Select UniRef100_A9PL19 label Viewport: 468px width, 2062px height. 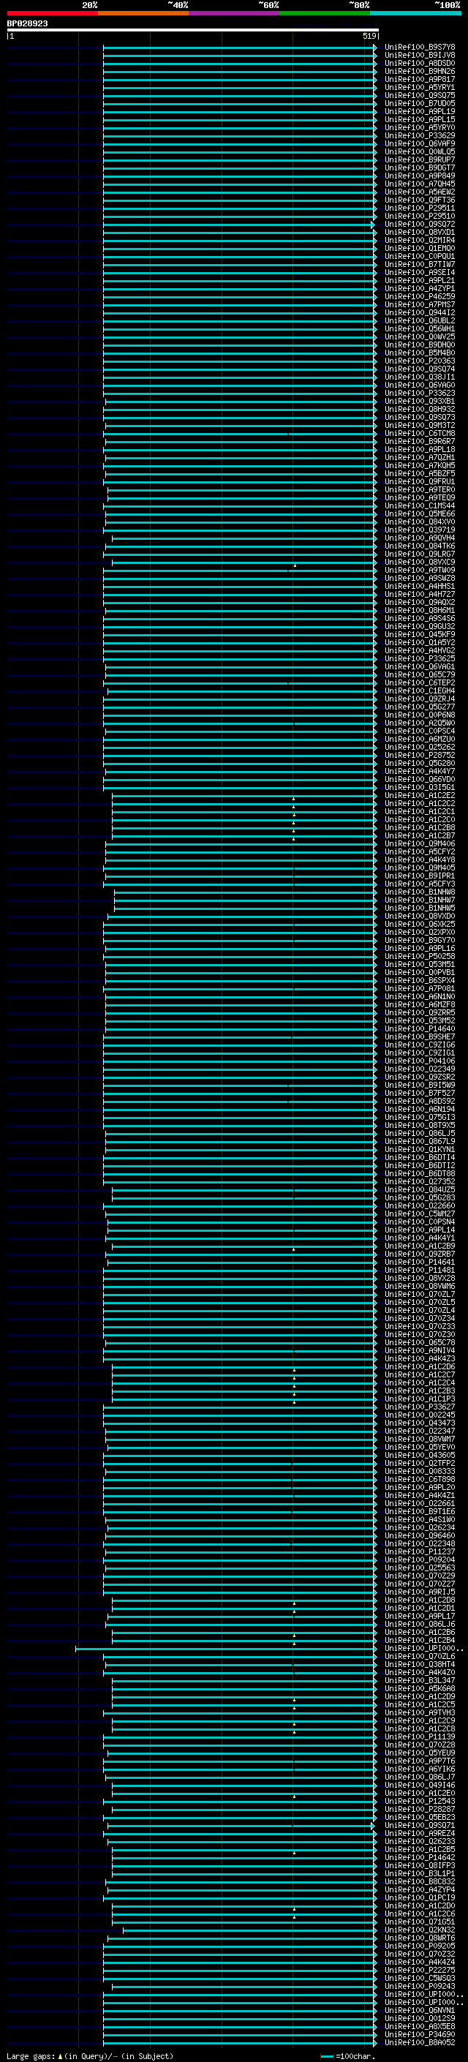click(419, 111)
